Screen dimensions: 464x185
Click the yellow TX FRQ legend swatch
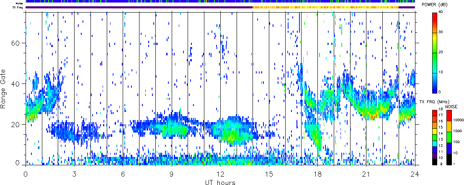click(435, 131)
